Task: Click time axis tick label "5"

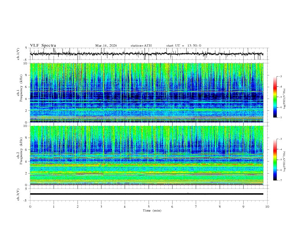Action: coord(149,207)
